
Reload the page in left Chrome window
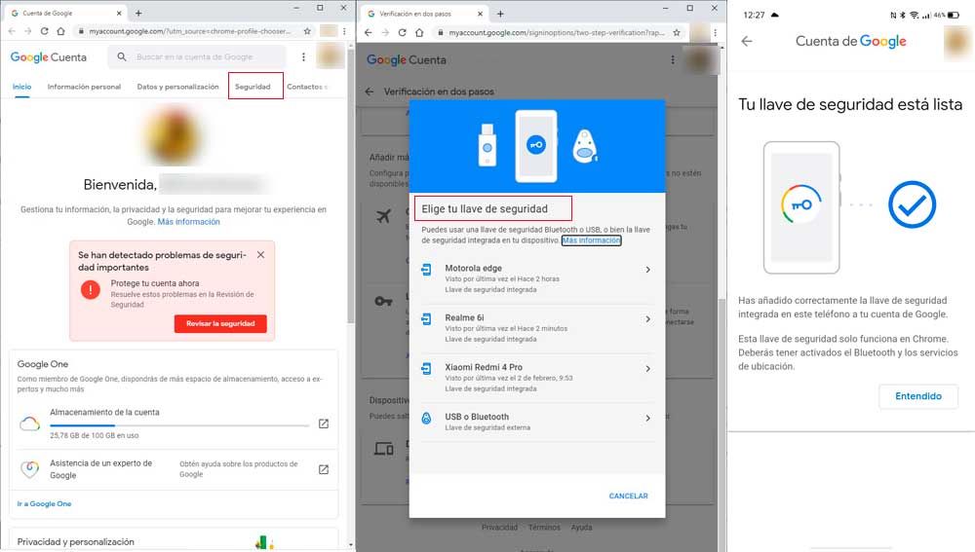point(44,31)
